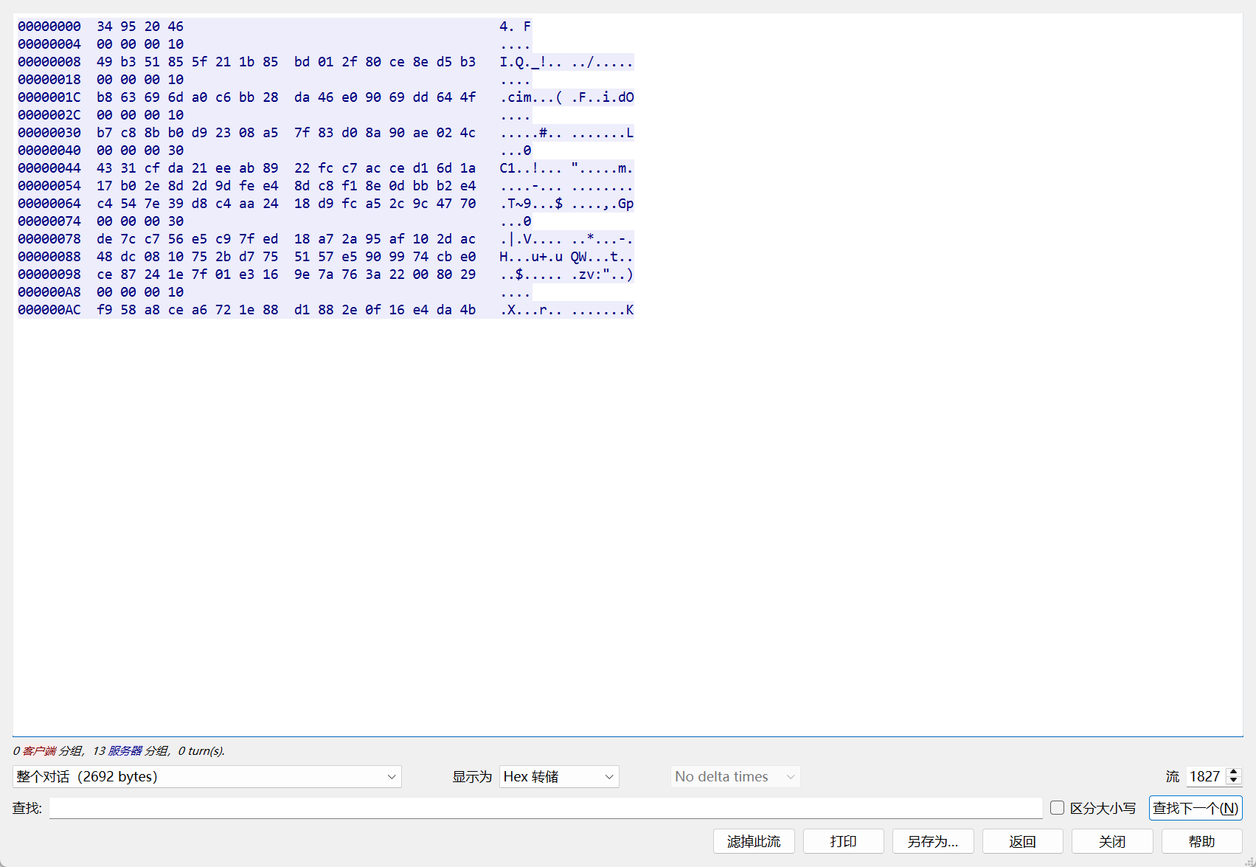Click the 返回 button
Screen dimensions: 1256x867
1022,841
